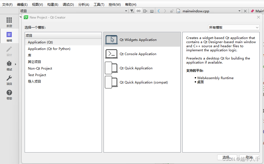Open the 文件(F) menu

tap(7, 5)
